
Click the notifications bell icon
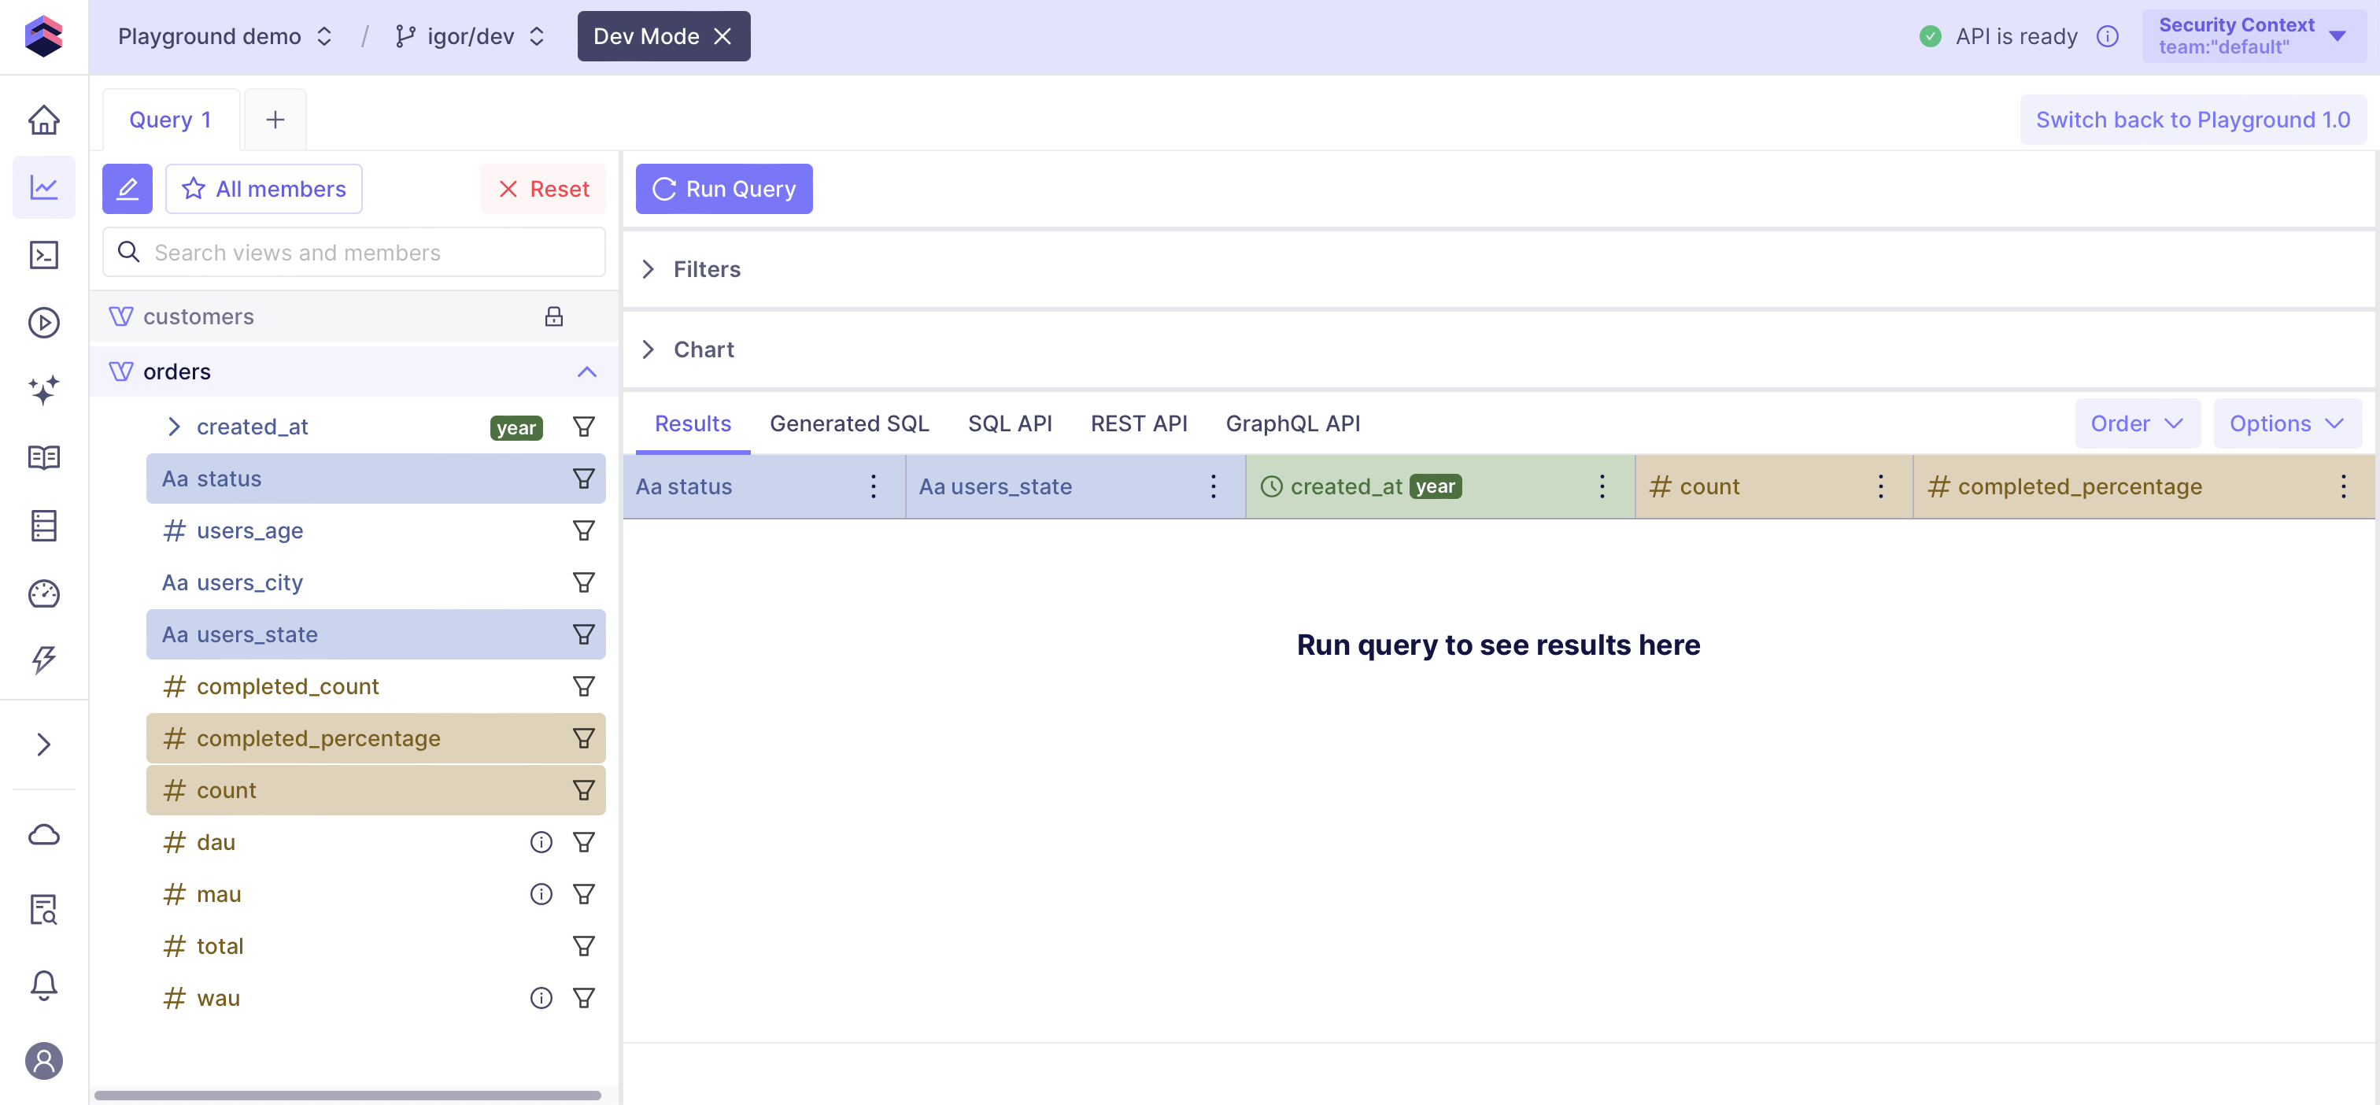coord(43,985)
